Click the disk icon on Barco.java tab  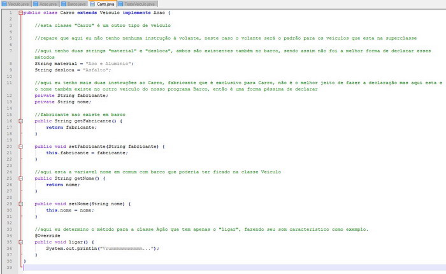pyautogui.click(x=63, y=4)
